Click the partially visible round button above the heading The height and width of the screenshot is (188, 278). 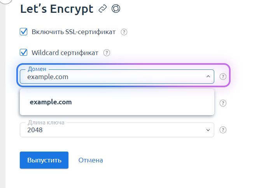(6, 2)
